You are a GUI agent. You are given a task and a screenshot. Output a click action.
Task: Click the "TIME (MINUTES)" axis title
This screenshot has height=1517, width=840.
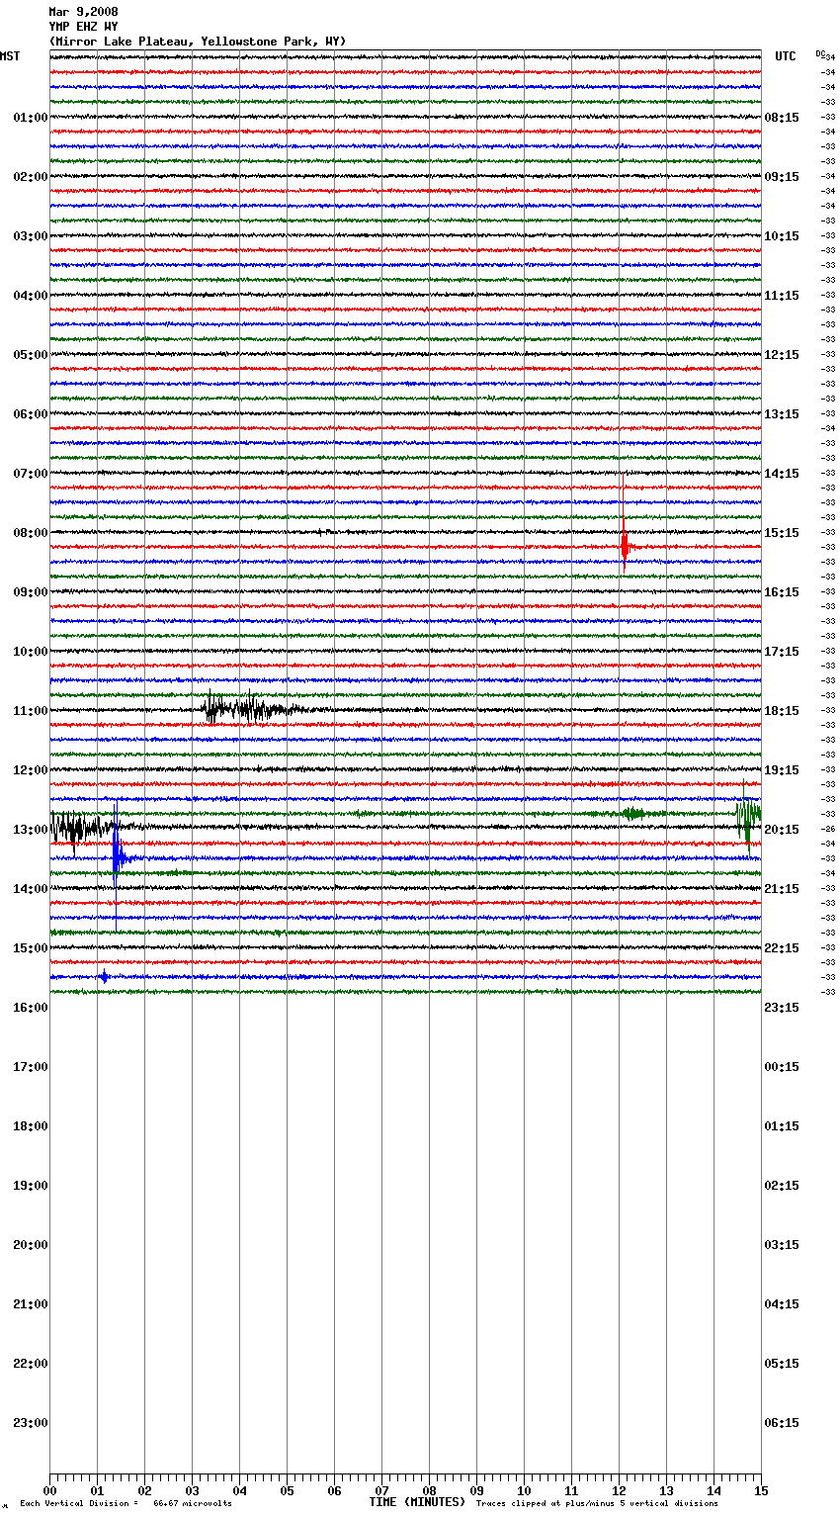(417, 1502)
